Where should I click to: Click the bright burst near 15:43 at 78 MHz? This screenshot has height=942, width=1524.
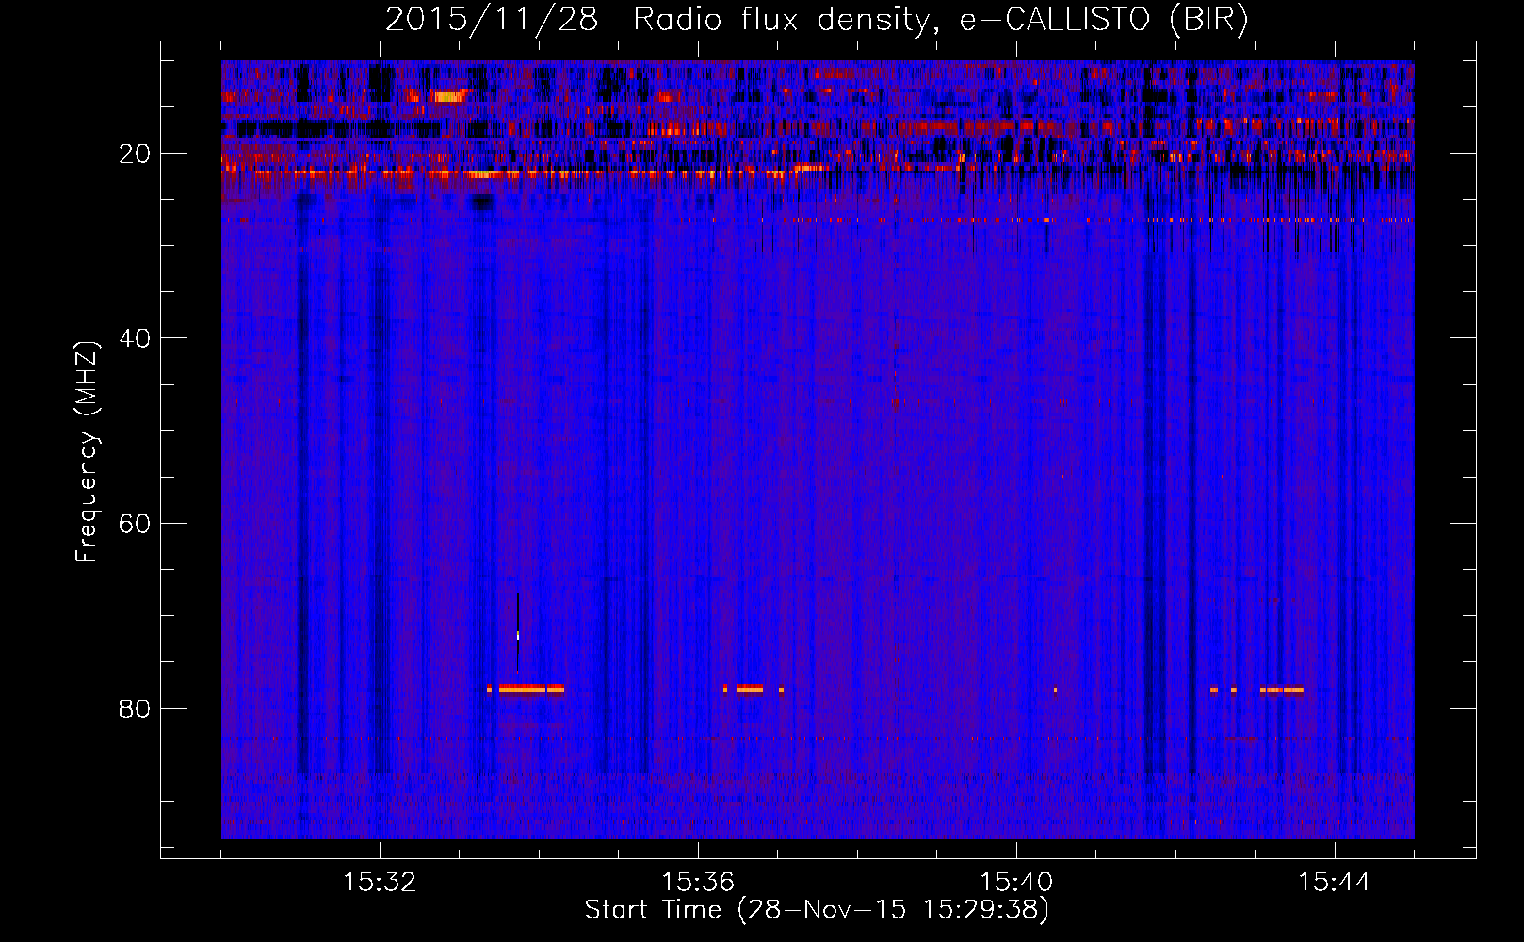(1283, 690)
